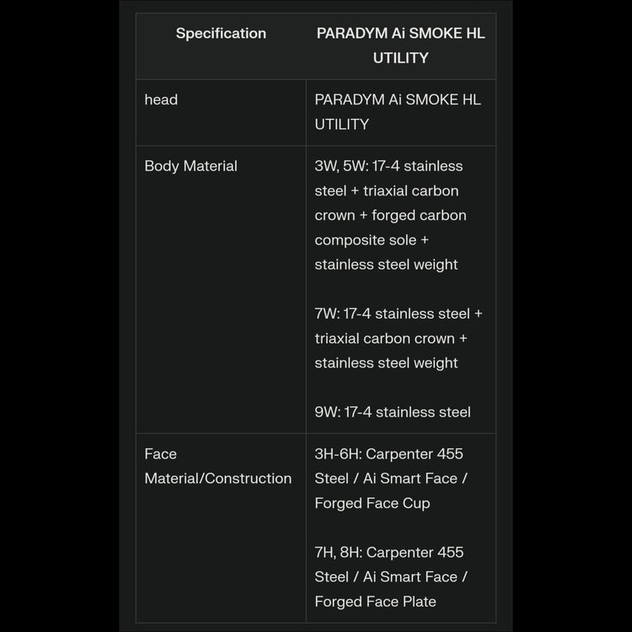Click the Face Material/Construction row label

(x=217, y=466)
